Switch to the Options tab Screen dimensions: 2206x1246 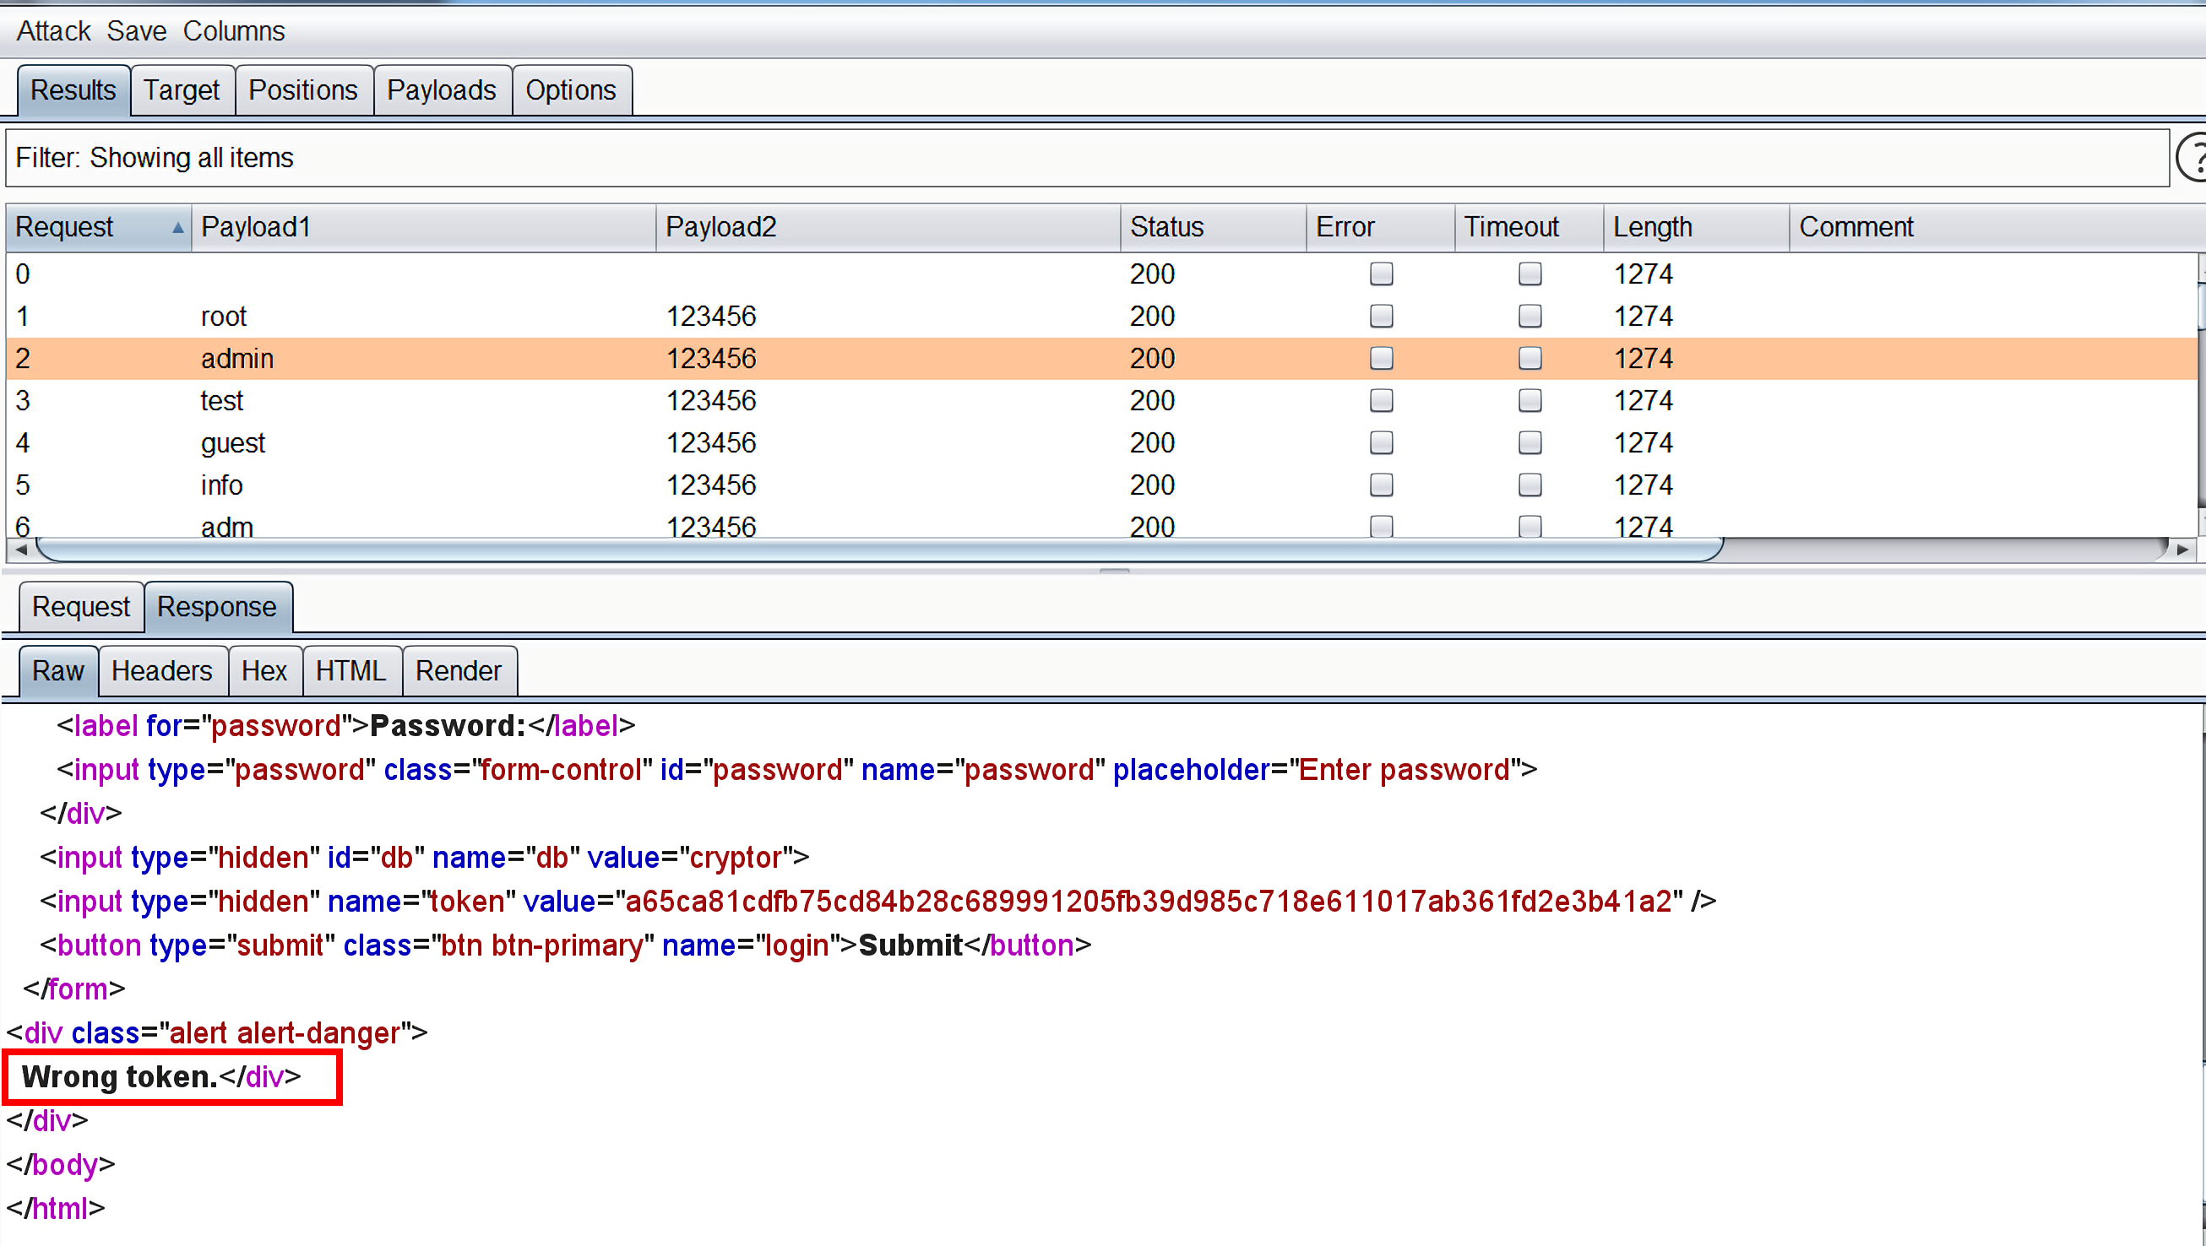pyautogui.click(x=571, y=89)
